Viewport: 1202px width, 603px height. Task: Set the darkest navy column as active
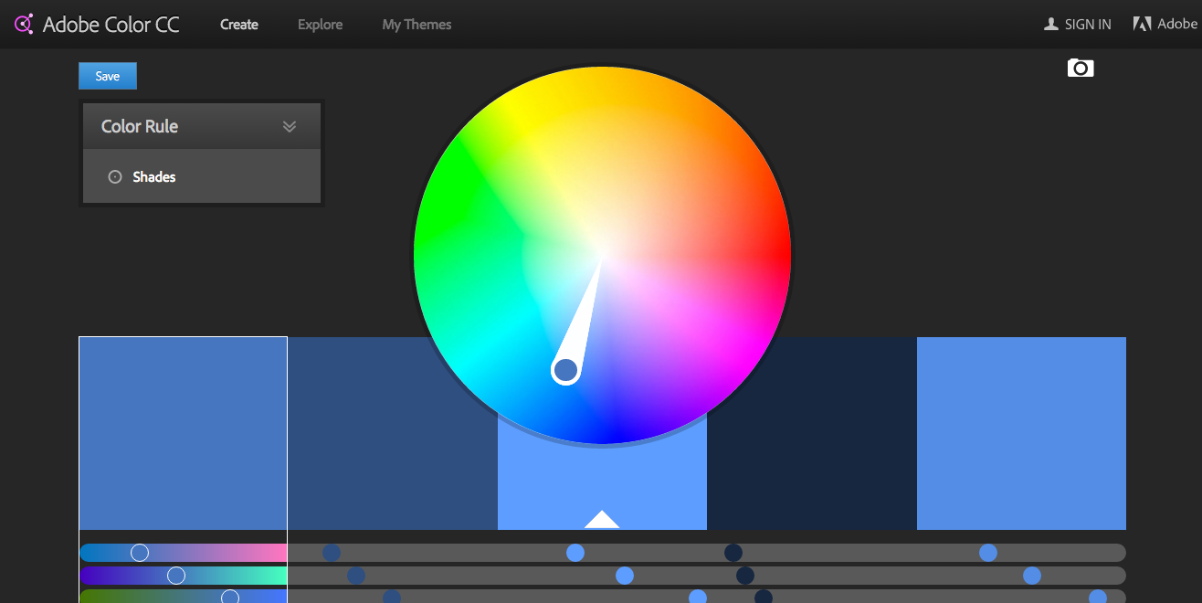point(811,433)
